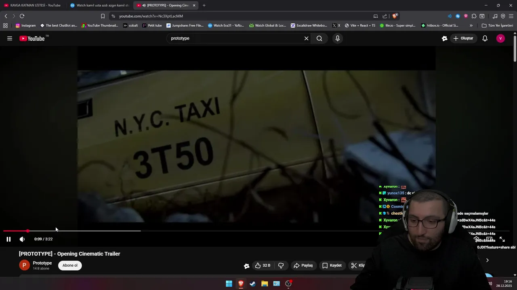Click the share icon in address bar
Image resolution: width=517 pixels, height=290 pixels.
coord(385,16)
